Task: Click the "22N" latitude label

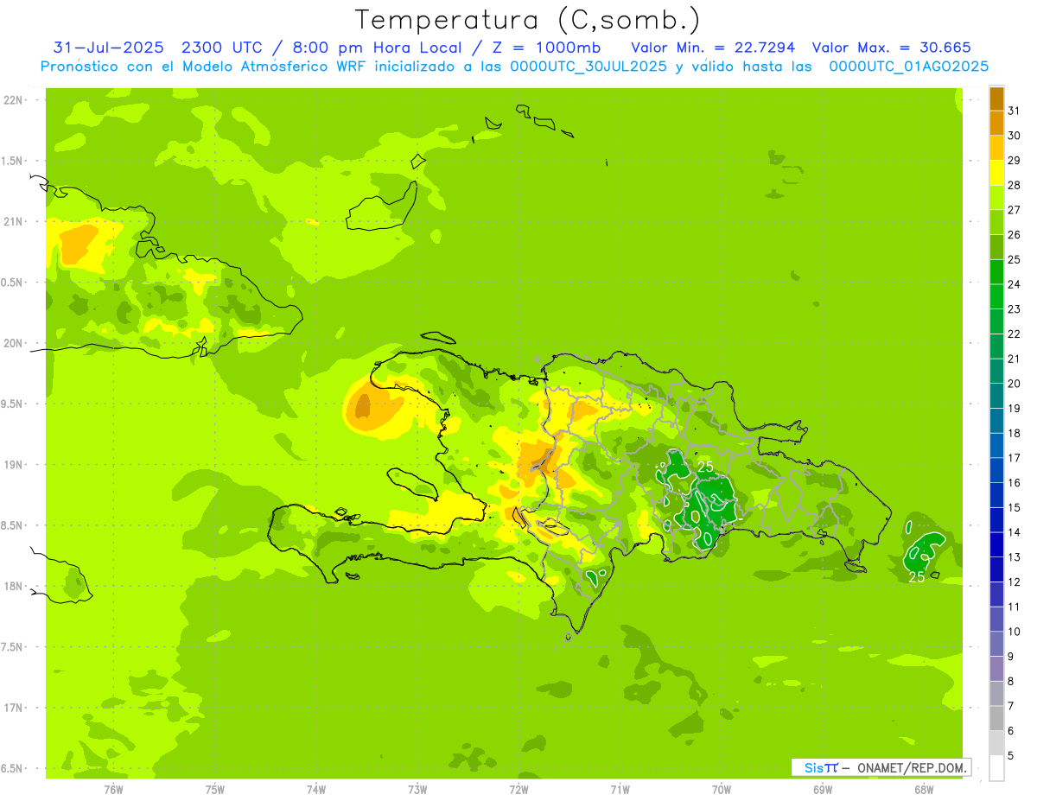Action: pyautogui.click(x=13, y=100)
